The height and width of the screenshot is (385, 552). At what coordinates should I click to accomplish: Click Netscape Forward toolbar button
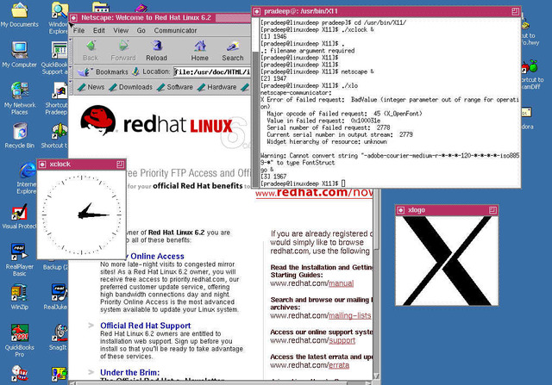pyautogui.click(x=122, y=50)
